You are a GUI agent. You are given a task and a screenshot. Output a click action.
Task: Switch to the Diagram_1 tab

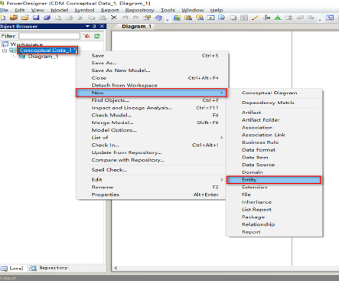[x=136, y=27]
